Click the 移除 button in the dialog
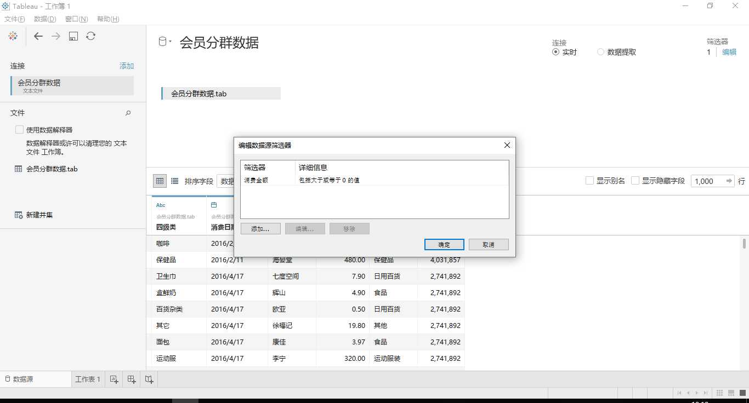The width and height of the screenshot is (749, 403). 349,229
